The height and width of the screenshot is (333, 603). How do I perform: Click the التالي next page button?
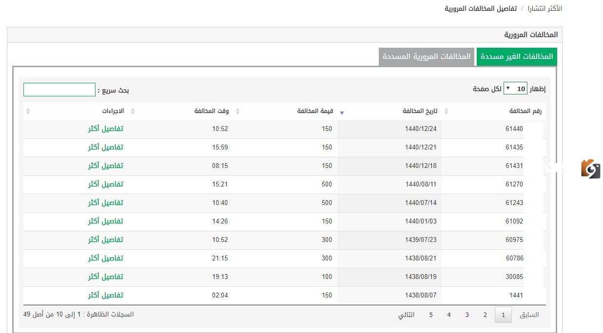coord(407,315)
